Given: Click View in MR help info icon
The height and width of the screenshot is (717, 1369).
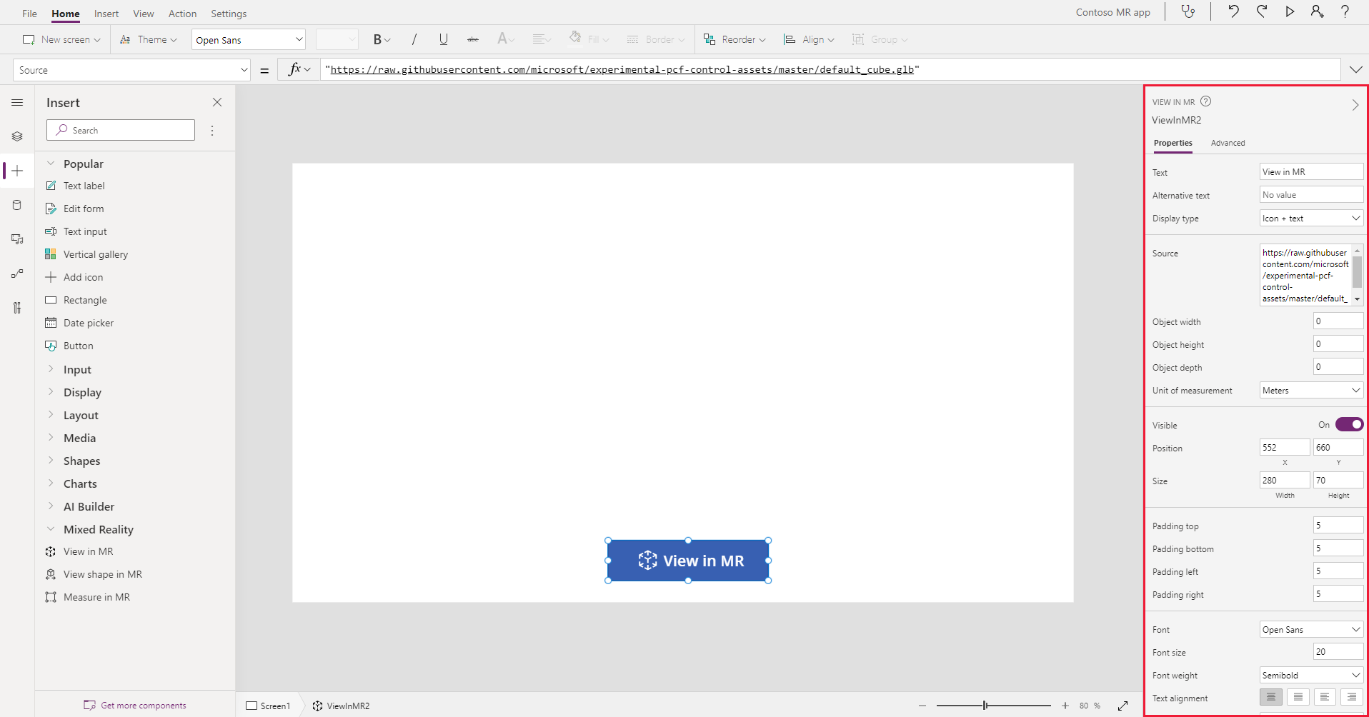Looking at the screenshot, I should coord(1206,101).
